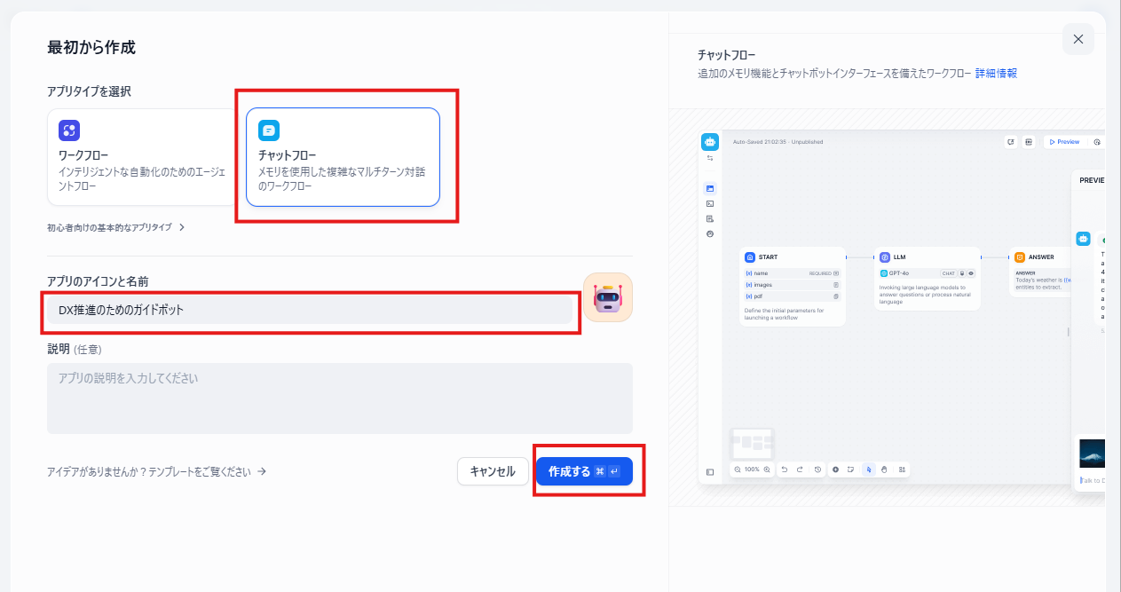Click the orange ANSWER node icon
The width and height of the screenshot is (1121, 592).
click(x=1020, y=257)
